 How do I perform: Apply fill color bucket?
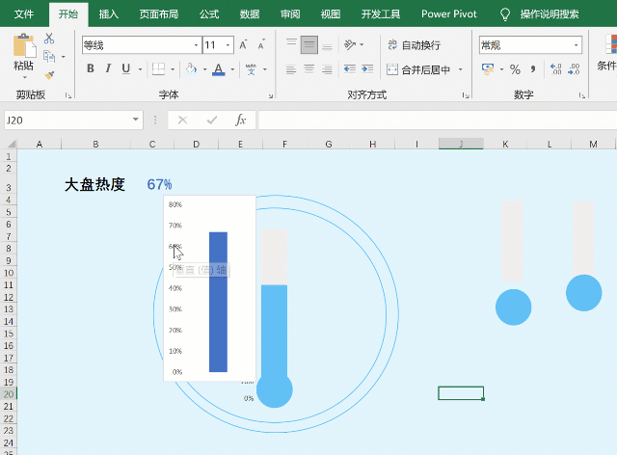coord(191,68)
